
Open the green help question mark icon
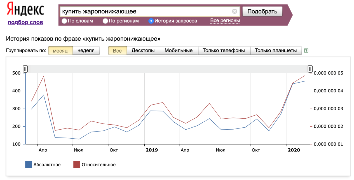point(306,51)
